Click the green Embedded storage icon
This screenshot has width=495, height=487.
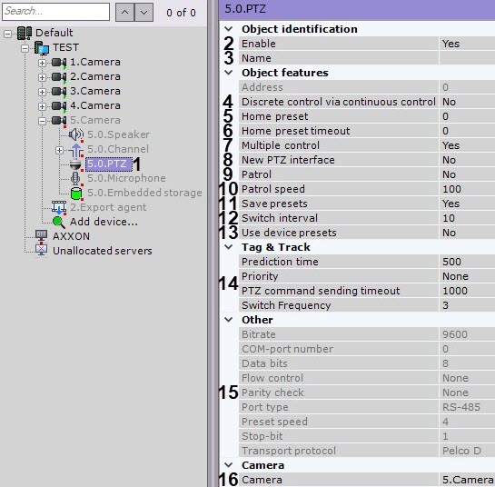tap(76, 193)
